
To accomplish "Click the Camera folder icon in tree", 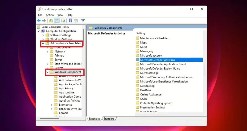I will (x=56, y=113).
